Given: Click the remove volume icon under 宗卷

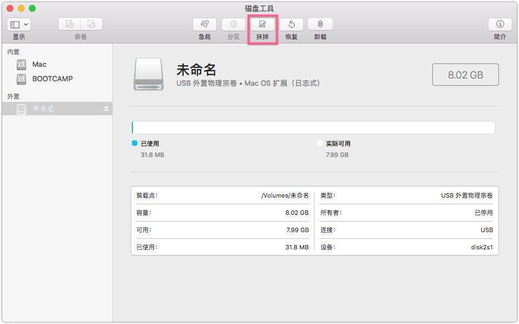Looking at the screenshot, I should point(91,24).
